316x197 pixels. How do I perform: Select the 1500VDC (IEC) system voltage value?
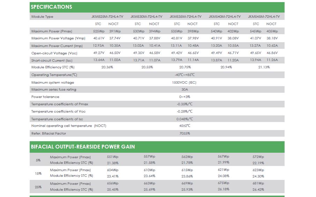point(184,83)
